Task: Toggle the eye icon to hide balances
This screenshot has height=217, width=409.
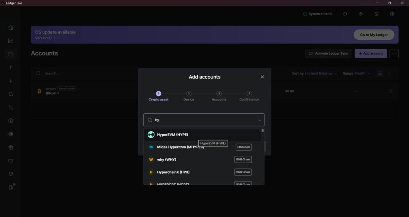Action: (361, 14)
